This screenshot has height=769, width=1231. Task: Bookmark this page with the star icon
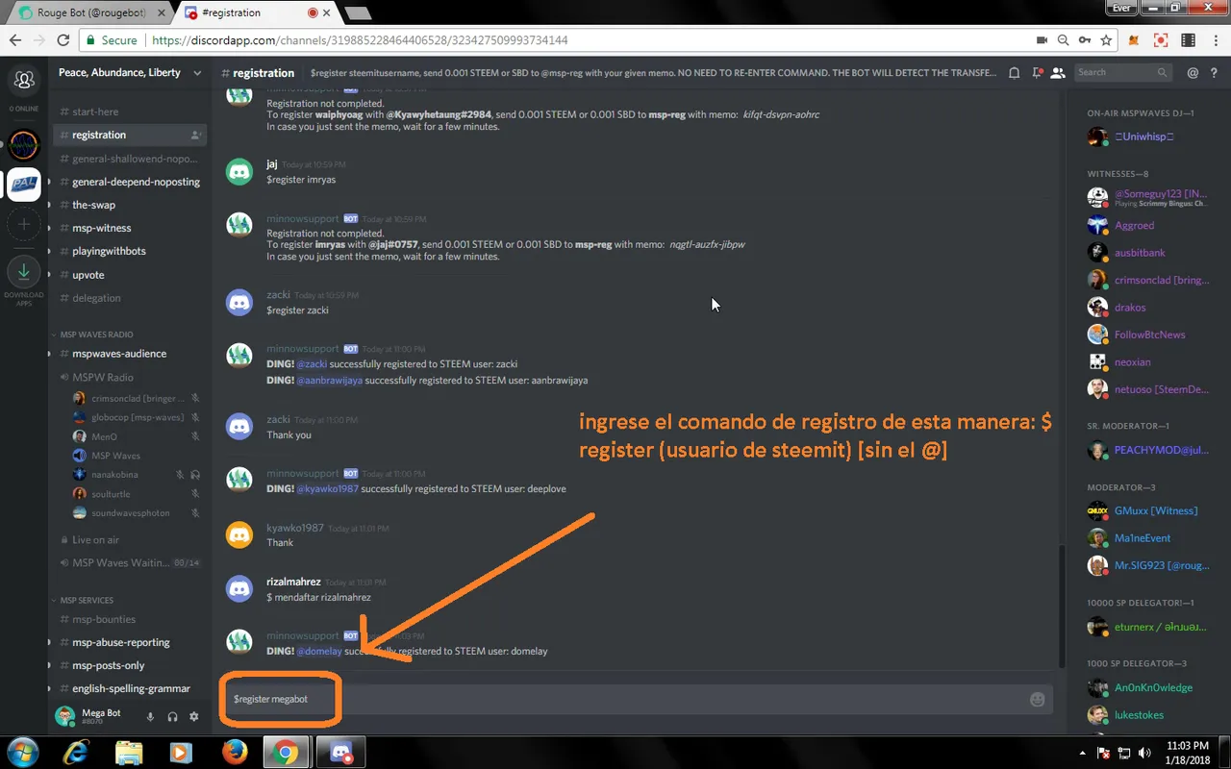1107,40
